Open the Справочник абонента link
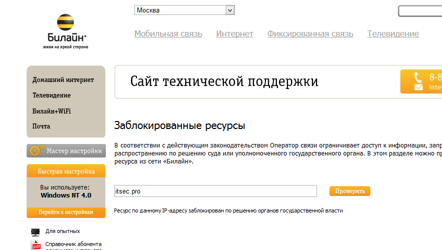The height and width of the screenshot is (250, 442). [73, 244]
